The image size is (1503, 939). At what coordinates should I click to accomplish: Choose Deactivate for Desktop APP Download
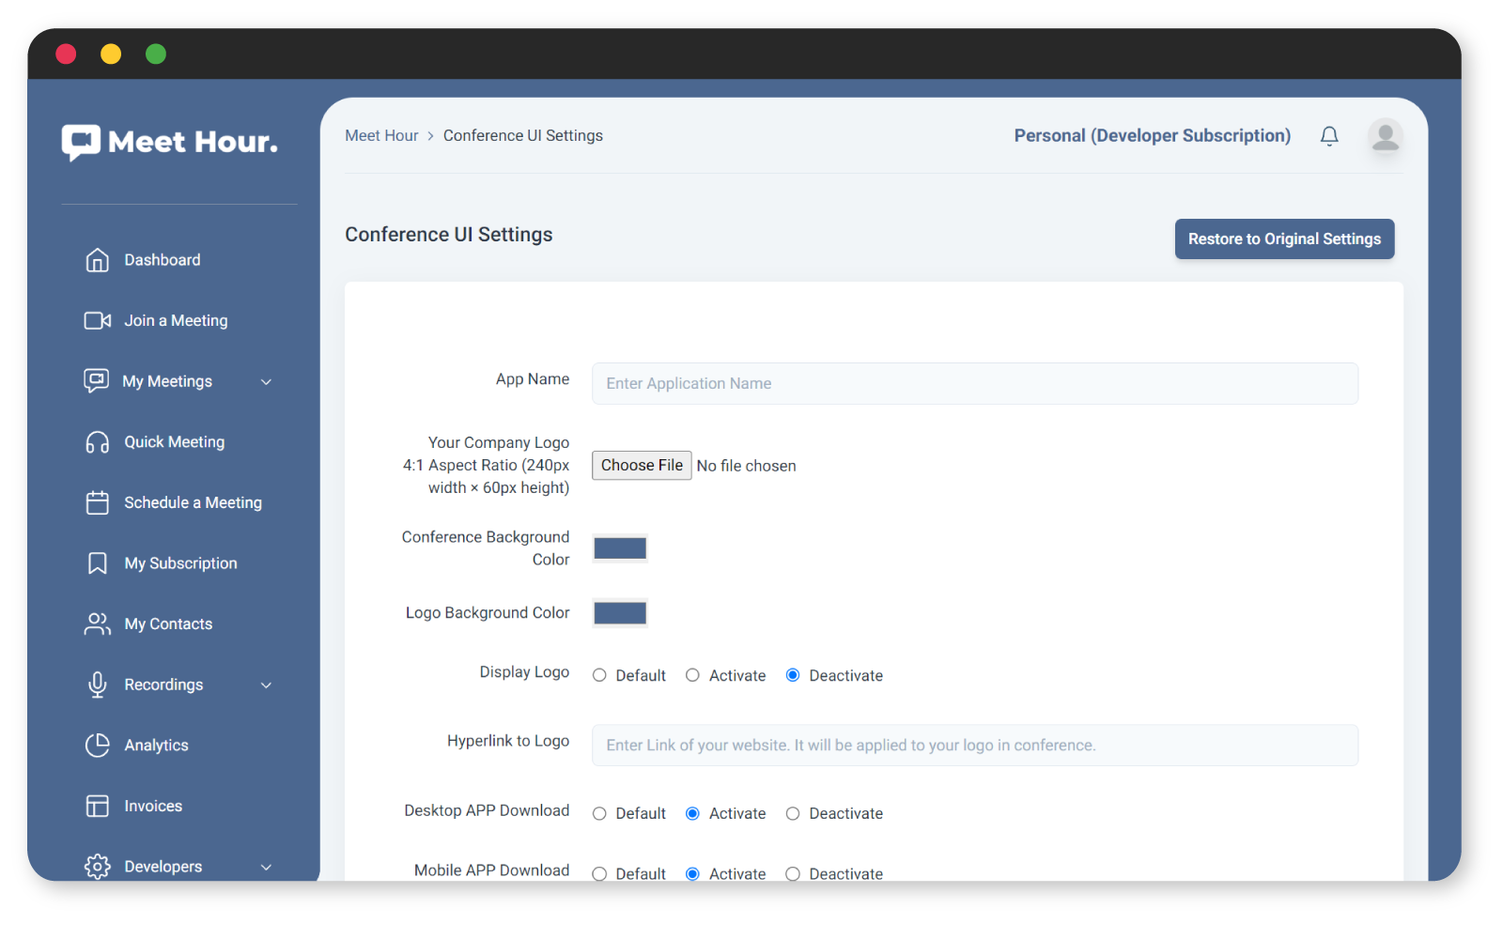point(792,813)
